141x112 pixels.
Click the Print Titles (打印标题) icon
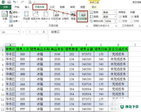point(82,16)
